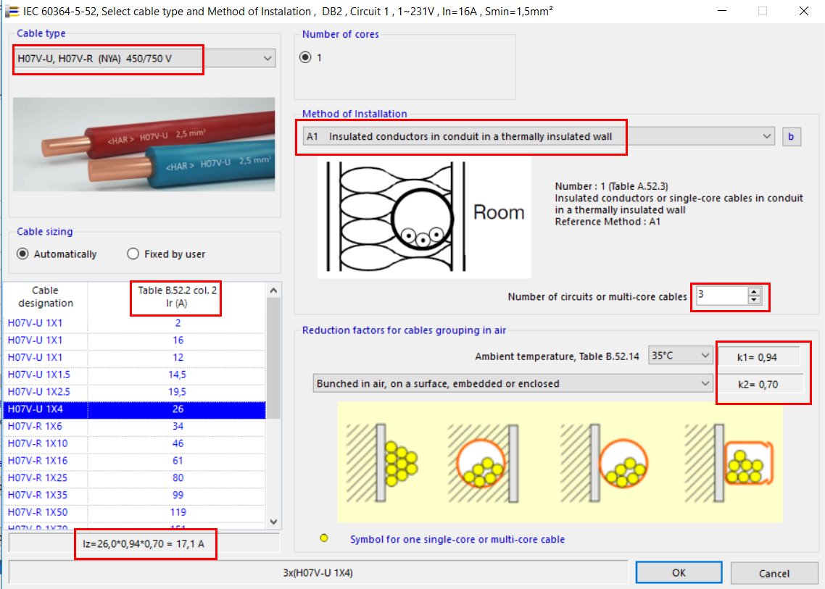Click the small b button beside installation method
Screen dimensions: 825x589
pos(791,136)
